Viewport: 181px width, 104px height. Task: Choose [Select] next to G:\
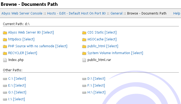click(x=20, y=92)
